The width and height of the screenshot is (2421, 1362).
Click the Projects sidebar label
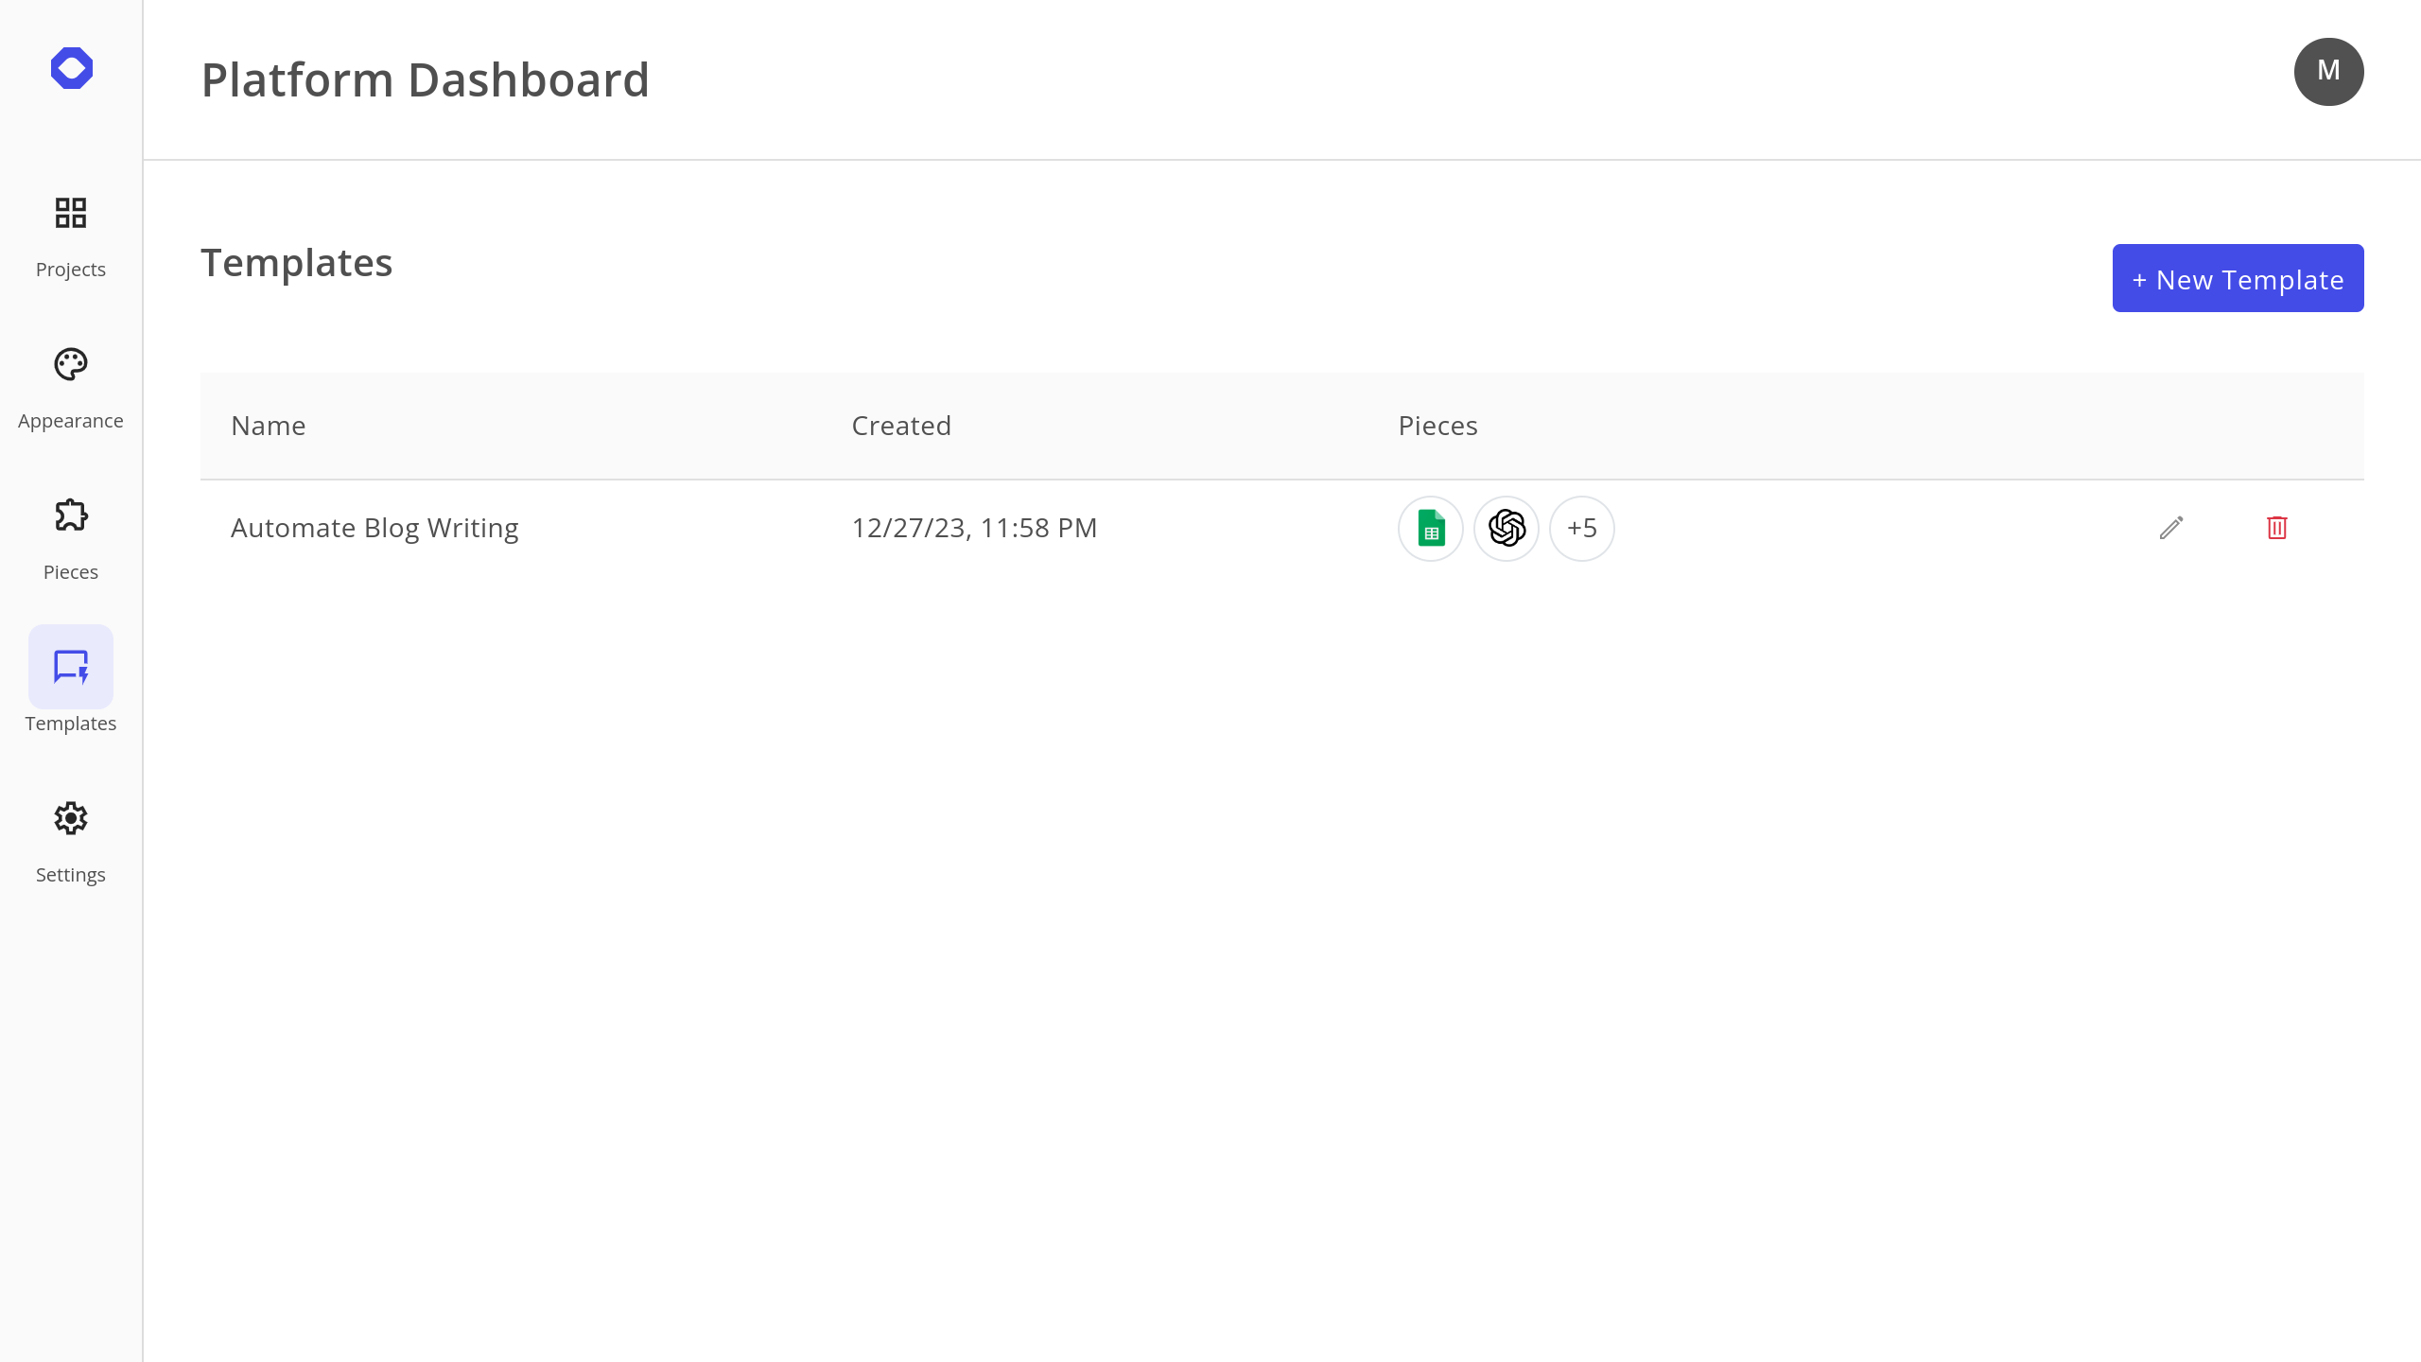click(x=71, y=270)
